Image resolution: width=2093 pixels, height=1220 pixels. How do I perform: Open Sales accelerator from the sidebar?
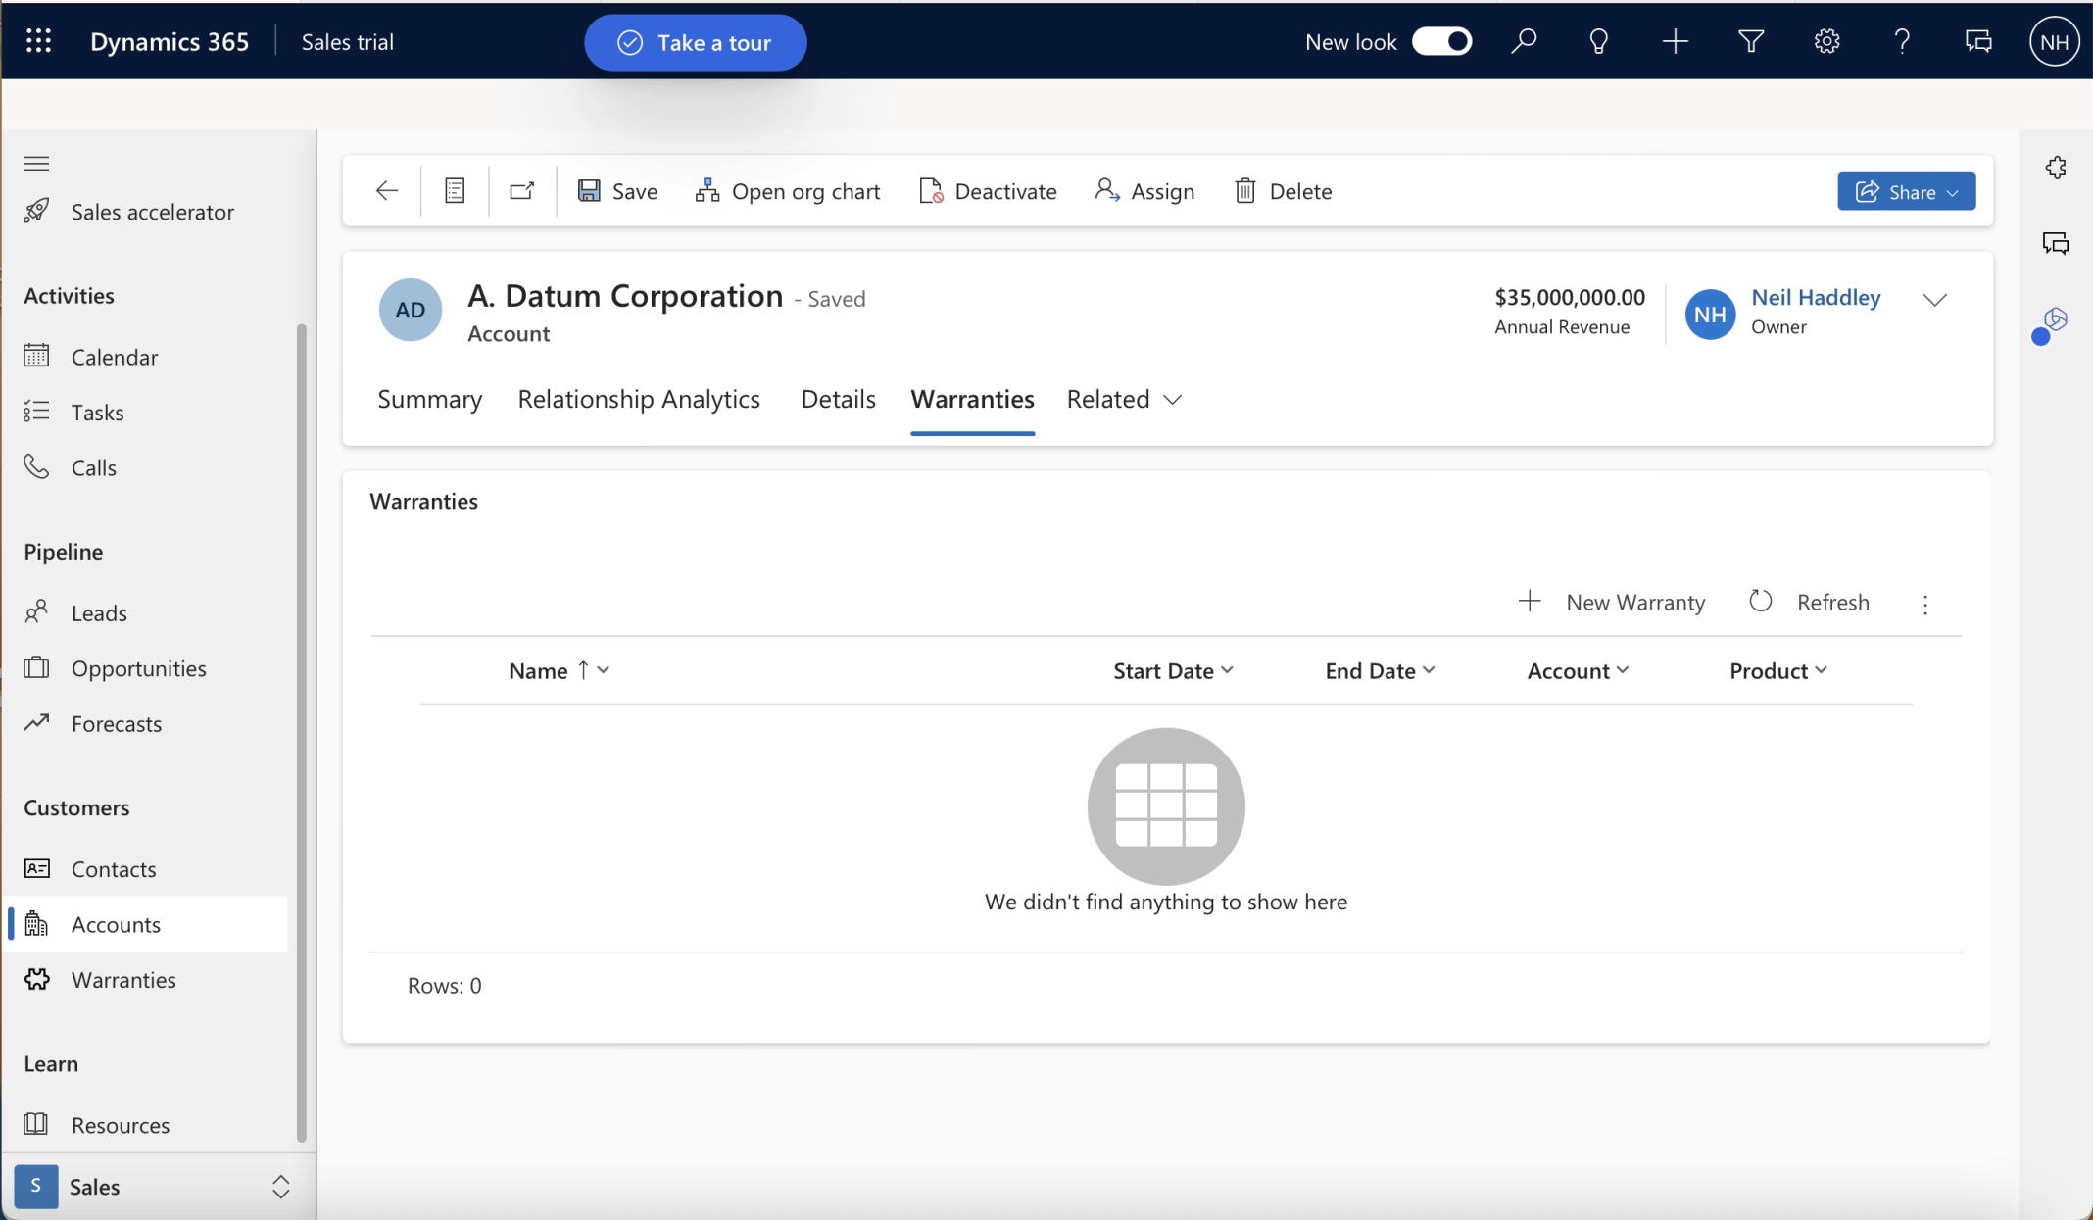tap(153, 211)
